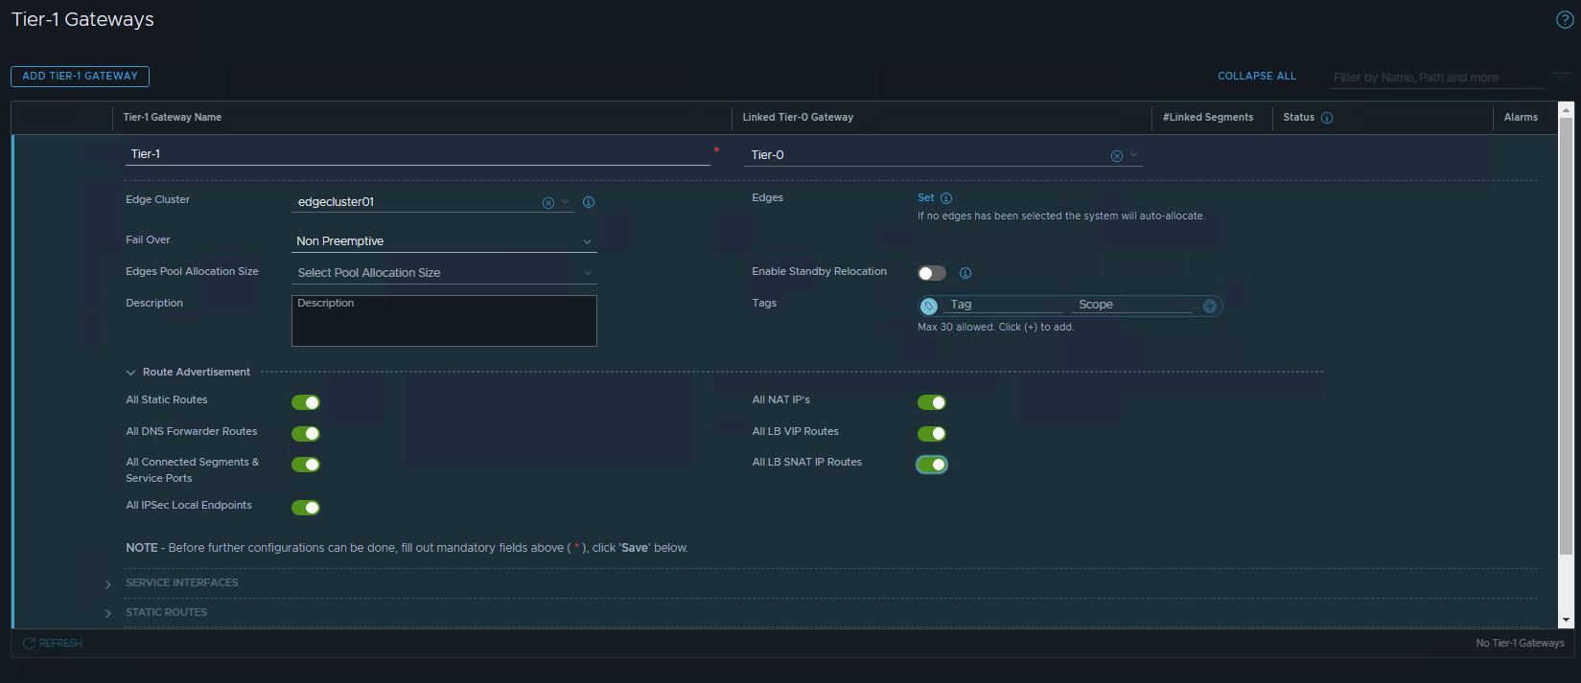Disable All Static Routes advertisement
Screen dimensions: 1581x683
point(306,402)
